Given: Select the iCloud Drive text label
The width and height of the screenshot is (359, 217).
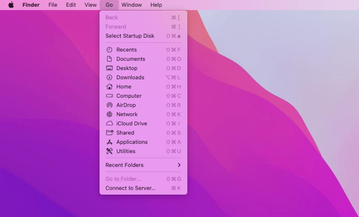Looking at the screenshot, I should click(131, 124).
